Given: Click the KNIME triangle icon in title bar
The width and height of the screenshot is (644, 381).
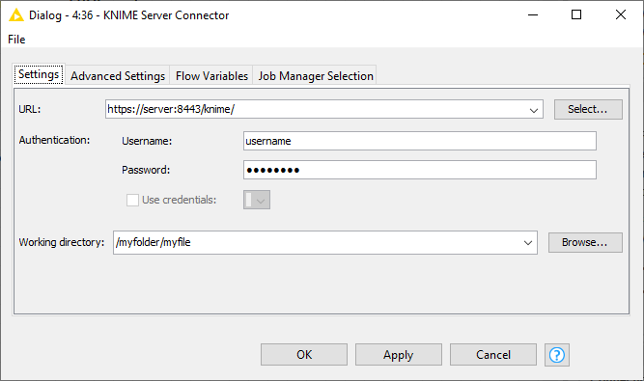Looking at the screenshot, I should tap(16, 15).
